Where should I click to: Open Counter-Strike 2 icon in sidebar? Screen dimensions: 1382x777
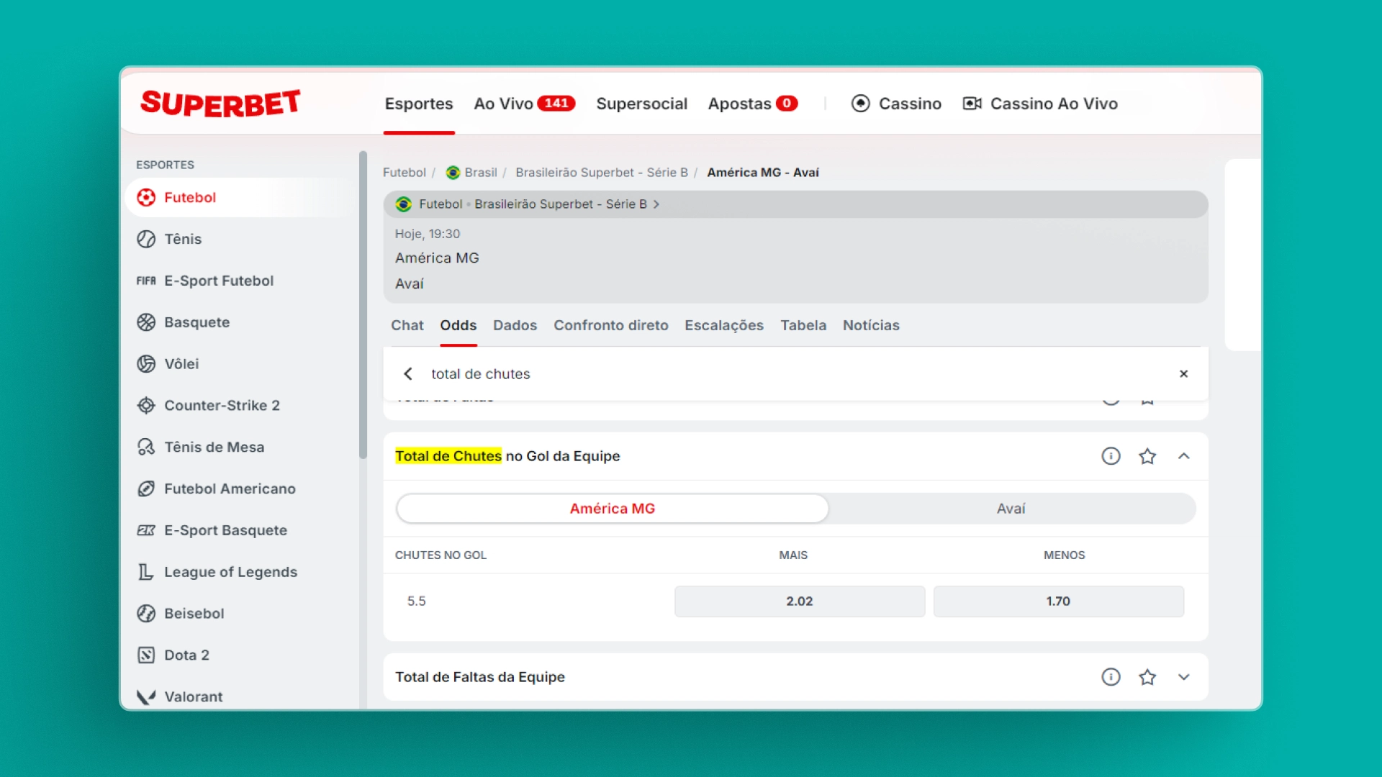coord(146,406)
